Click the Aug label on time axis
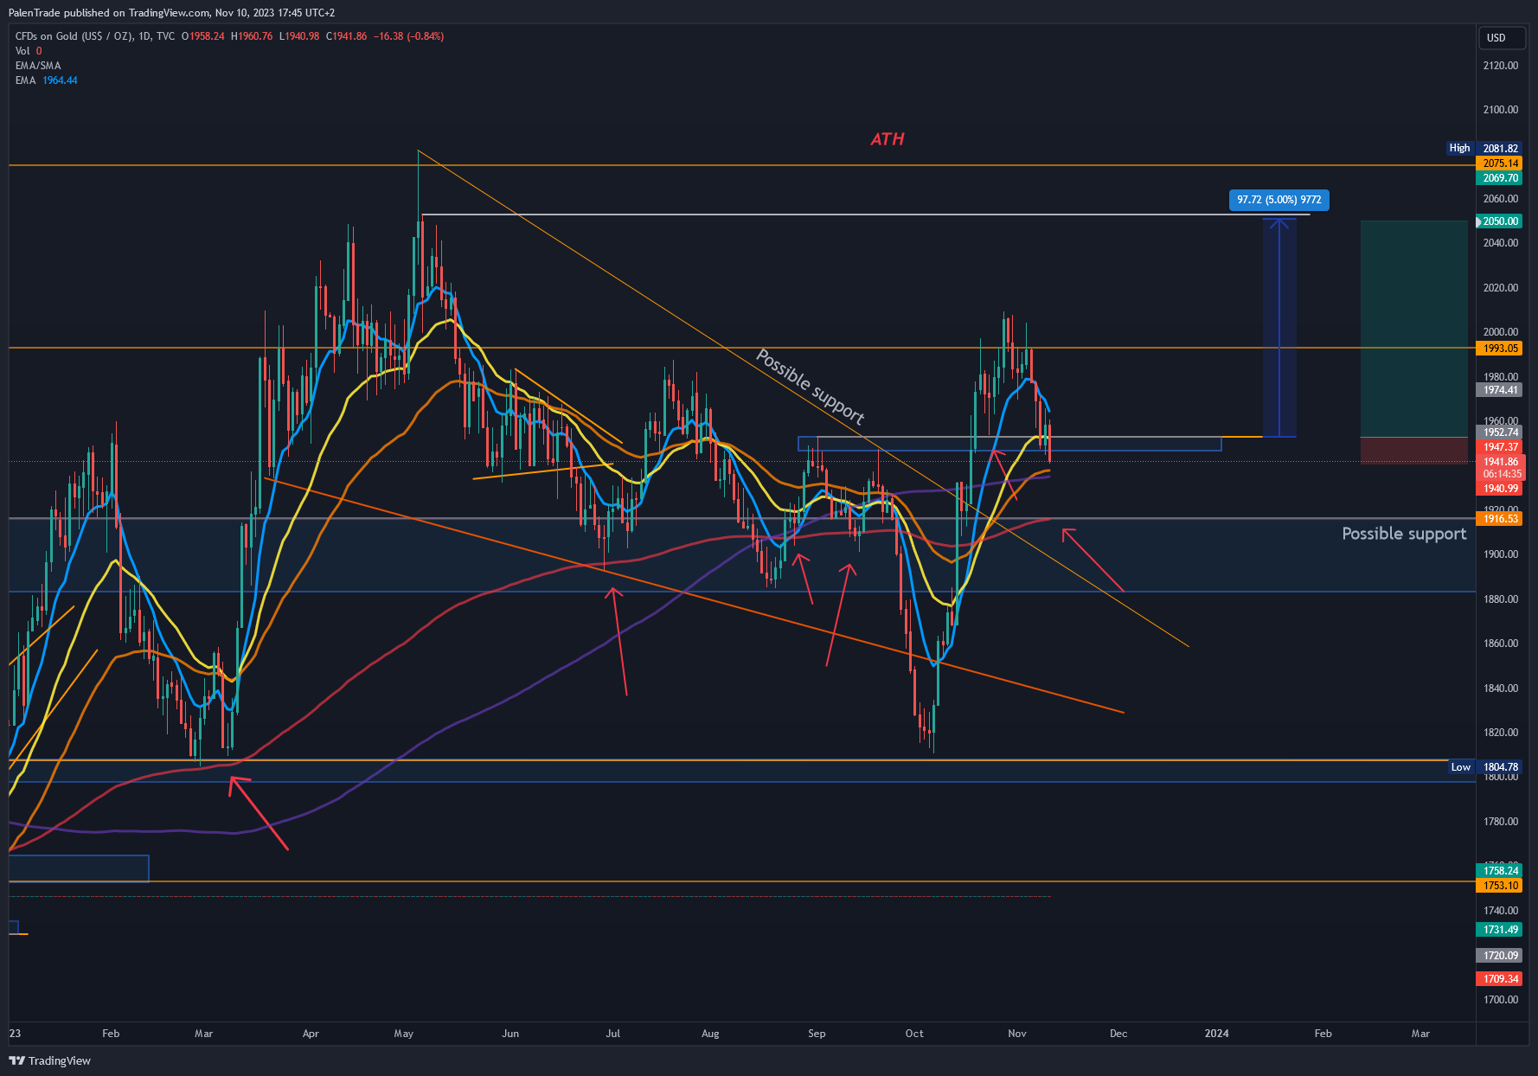The width and height of the screenshot is (1538, 1076). (710, 1034)
